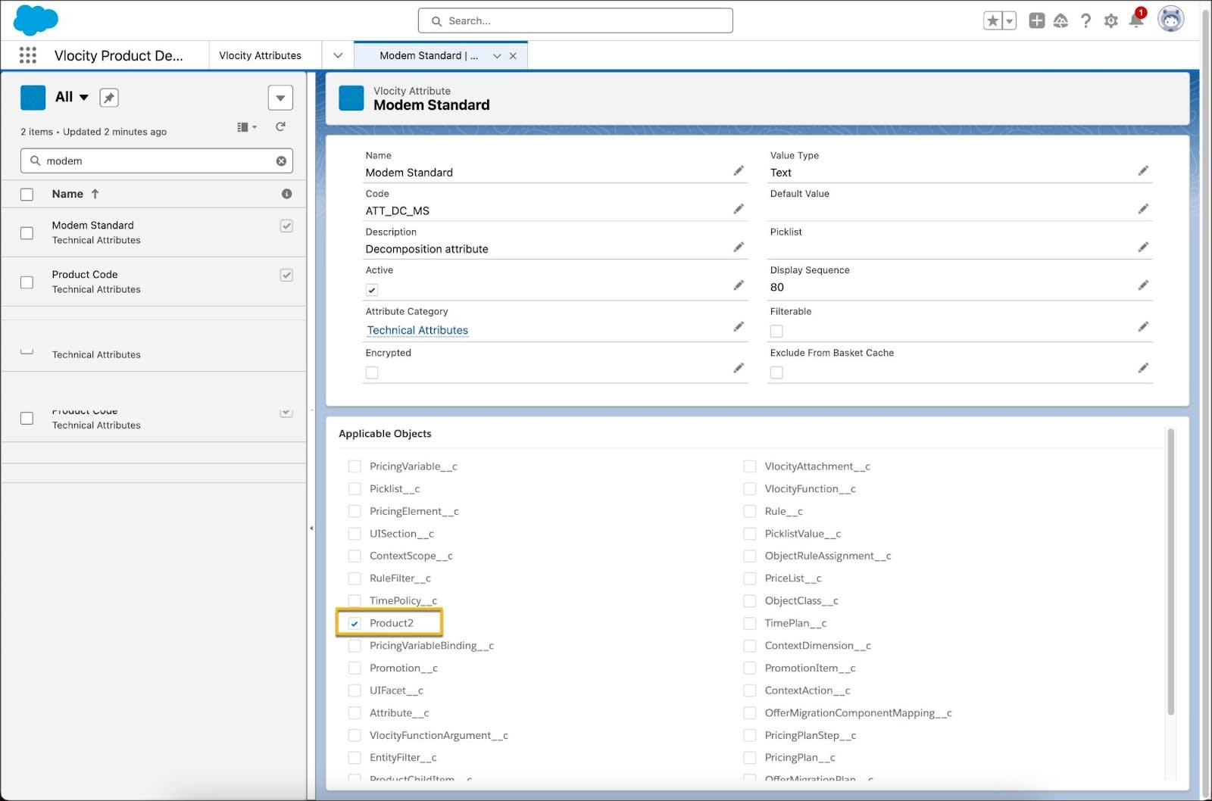1212x801 pixels.
Task: Edit Exclude From Basket Cache pencil
Action: (1143, 368)
